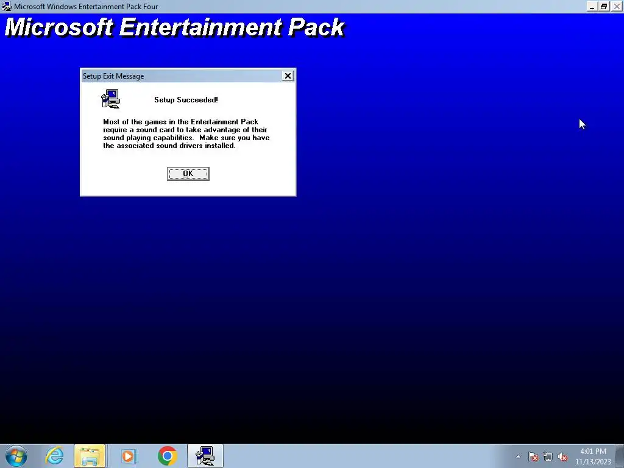
Task: Launch Google Chrome from taskbar
Action: 167,456
